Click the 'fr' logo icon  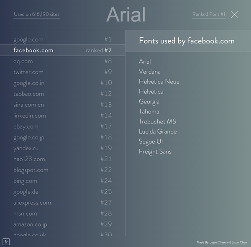[x=6, y=242]
